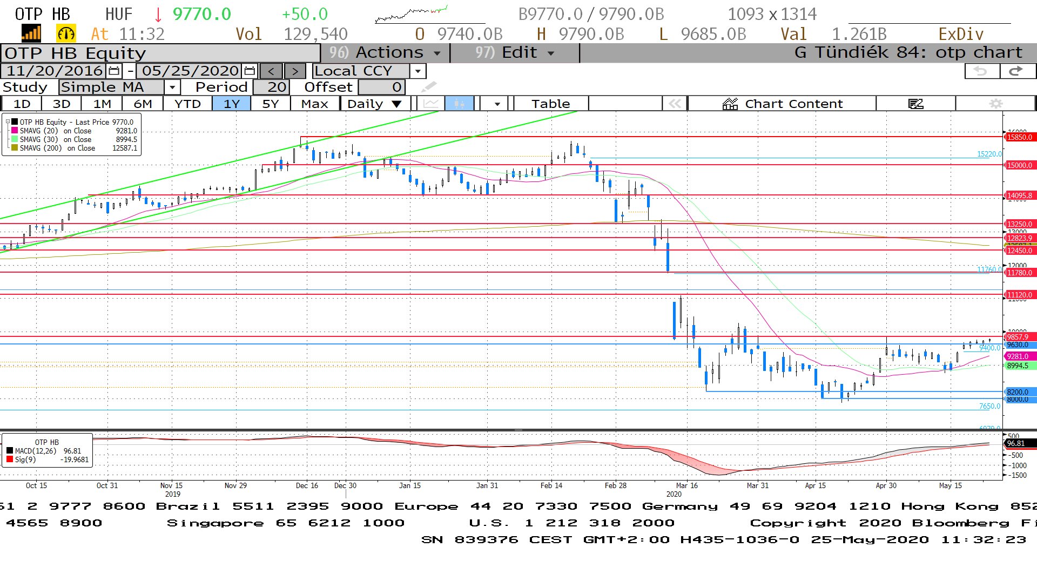The width and height of the screenshot is (1037, 561).
Task: Select the 6M range tab
Action: pyautogui.click(x=143, y=104)
